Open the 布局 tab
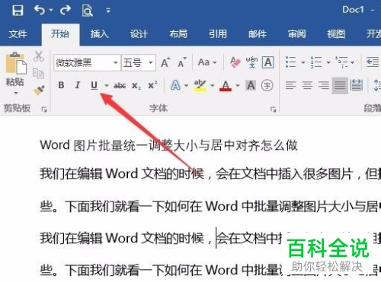381x282 pixels. click(178, 33)
